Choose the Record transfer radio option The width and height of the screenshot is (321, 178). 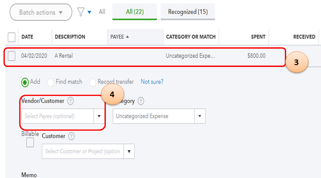point(93,82)
